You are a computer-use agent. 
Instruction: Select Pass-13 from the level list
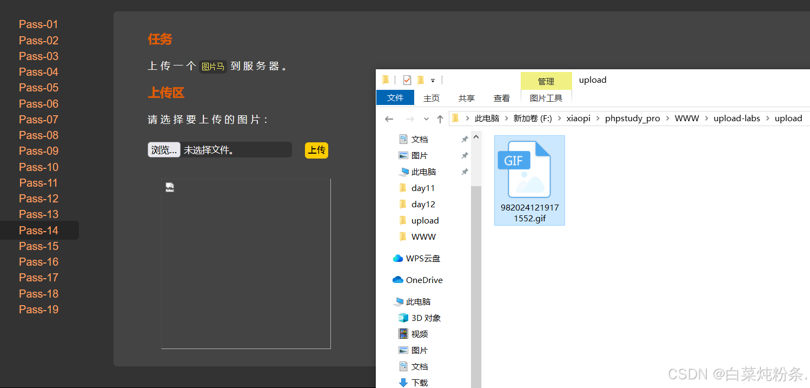38,214
